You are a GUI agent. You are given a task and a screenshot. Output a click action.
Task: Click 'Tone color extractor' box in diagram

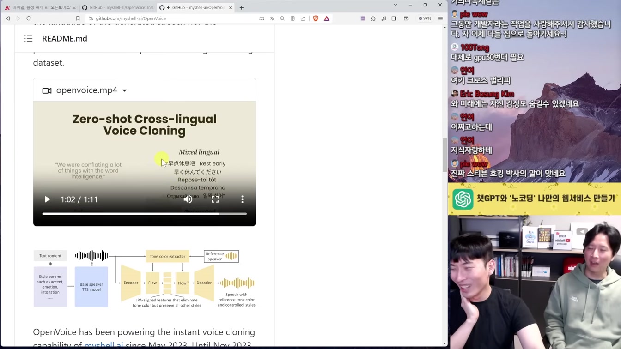coord(167,256)
